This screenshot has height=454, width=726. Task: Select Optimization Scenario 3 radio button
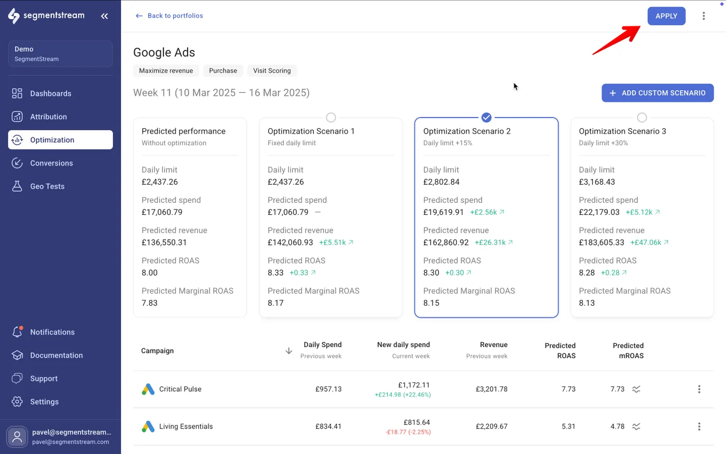point(642,118)
